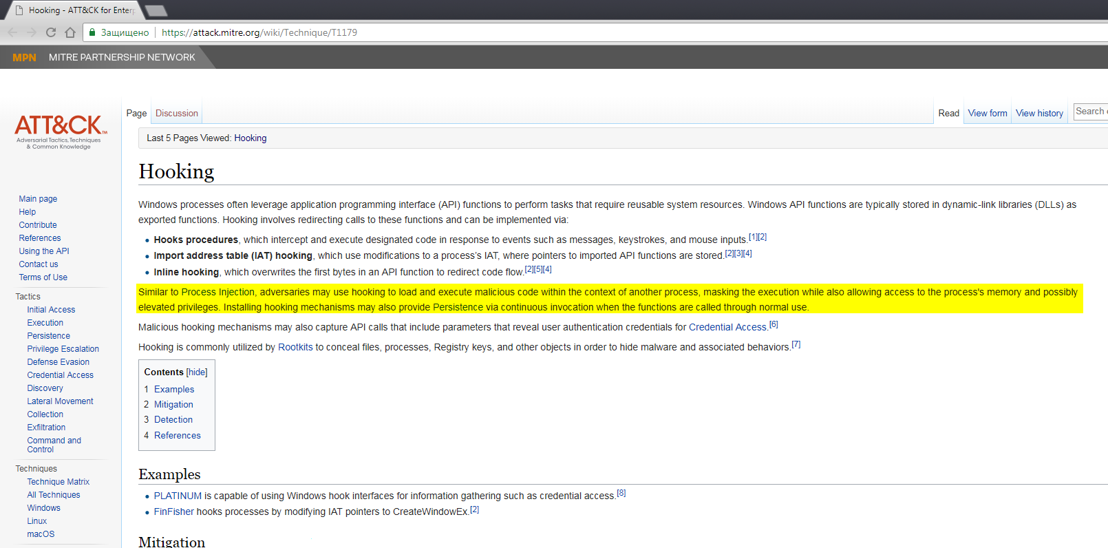Open the FinFisher software link
Viewport: 1108px width, 548px height.
coord(174,512)
